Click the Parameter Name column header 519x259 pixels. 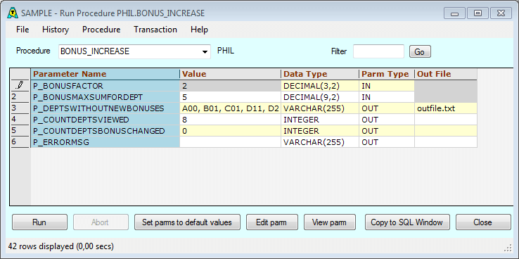click(x=105, y=74)
